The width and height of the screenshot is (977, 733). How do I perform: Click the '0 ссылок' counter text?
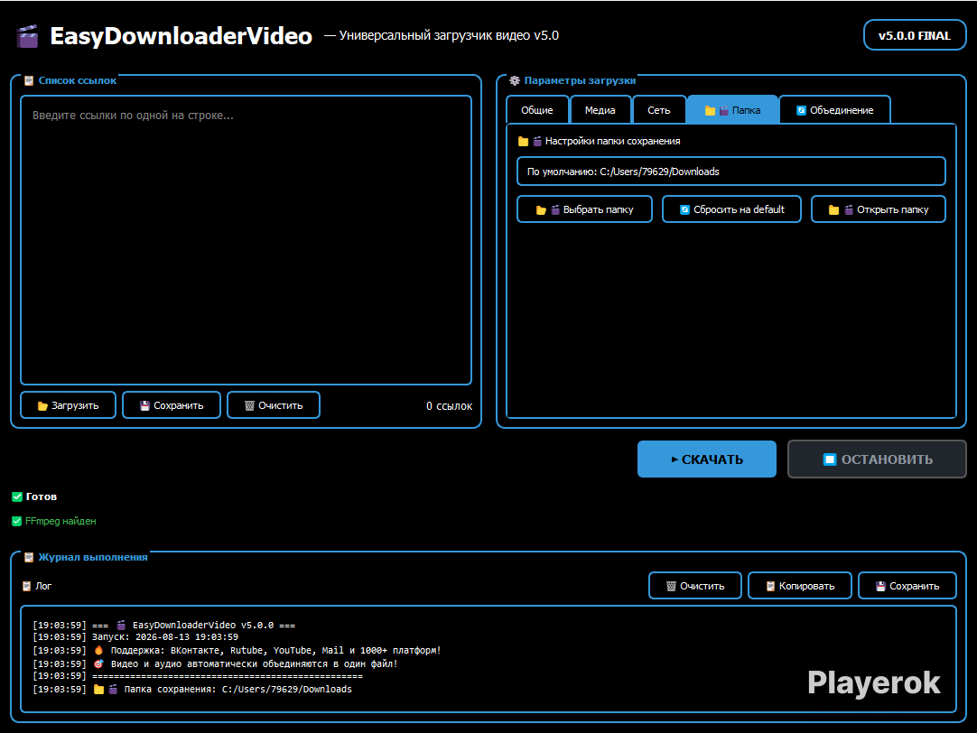coord(450,406)
